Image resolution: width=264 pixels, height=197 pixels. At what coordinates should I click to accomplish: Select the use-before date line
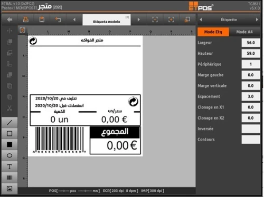59,105
